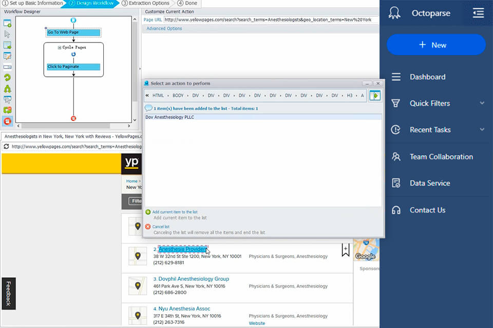
Task: Pick the mouse hover tool icon
Action: tap(7, 99)
